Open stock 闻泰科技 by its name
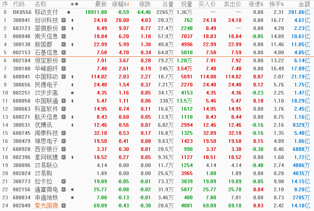Viewport: 314px width, 211px height. (x=46, y=133)
